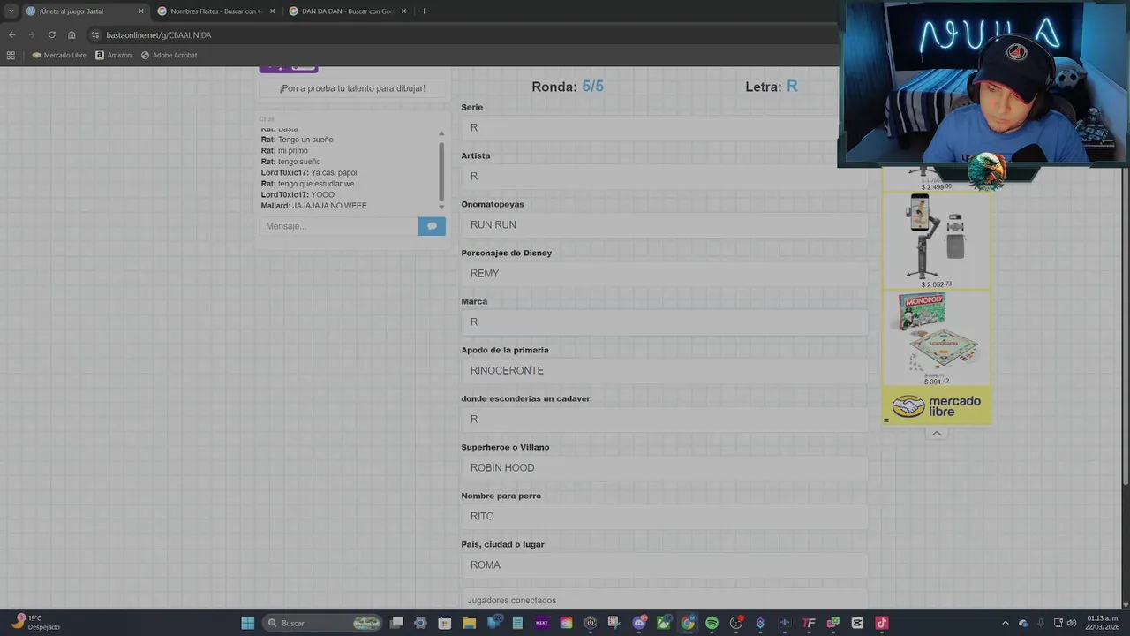The height and width of the screenshot is (636, 1130).
Task: Collapse the Mercado Libre ad panel
Action: tap(937, 433)
